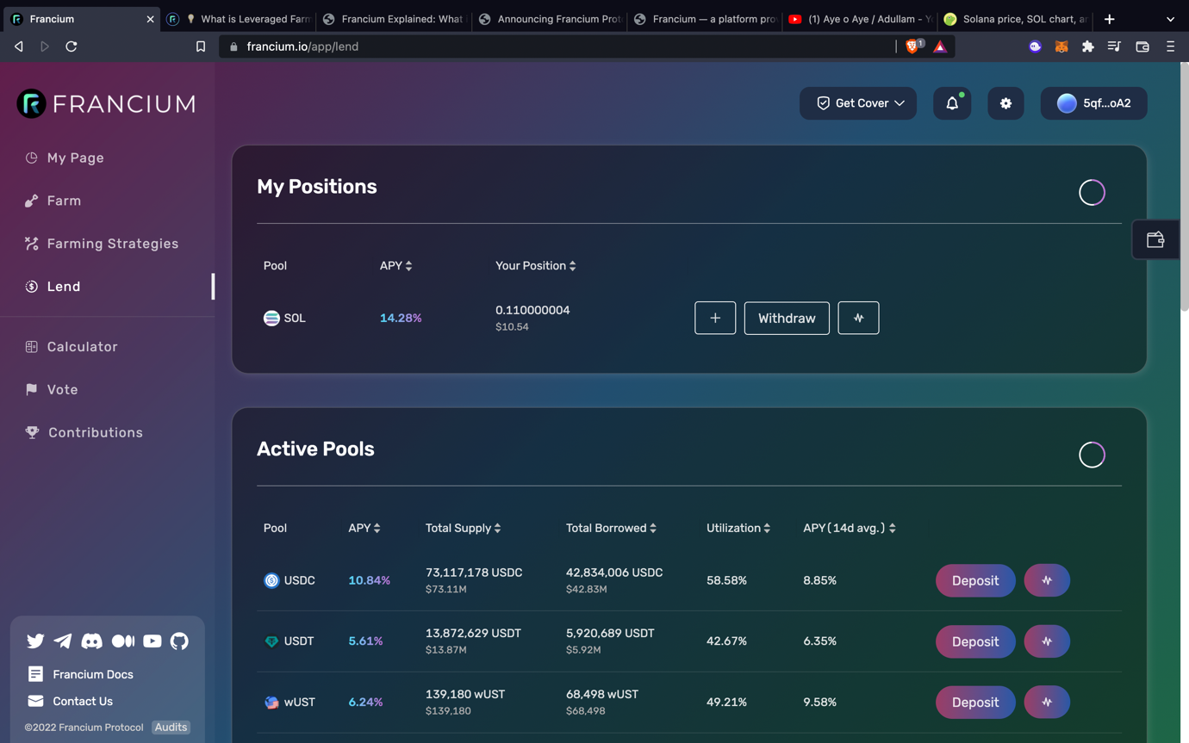Viewport: 1189px width, 743px height.
Task: Deposit into the USDC pool
Action: (975, 580)
